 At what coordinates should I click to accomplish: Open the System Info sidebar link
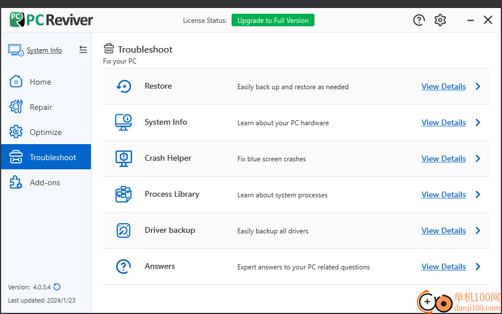point(44,50)
